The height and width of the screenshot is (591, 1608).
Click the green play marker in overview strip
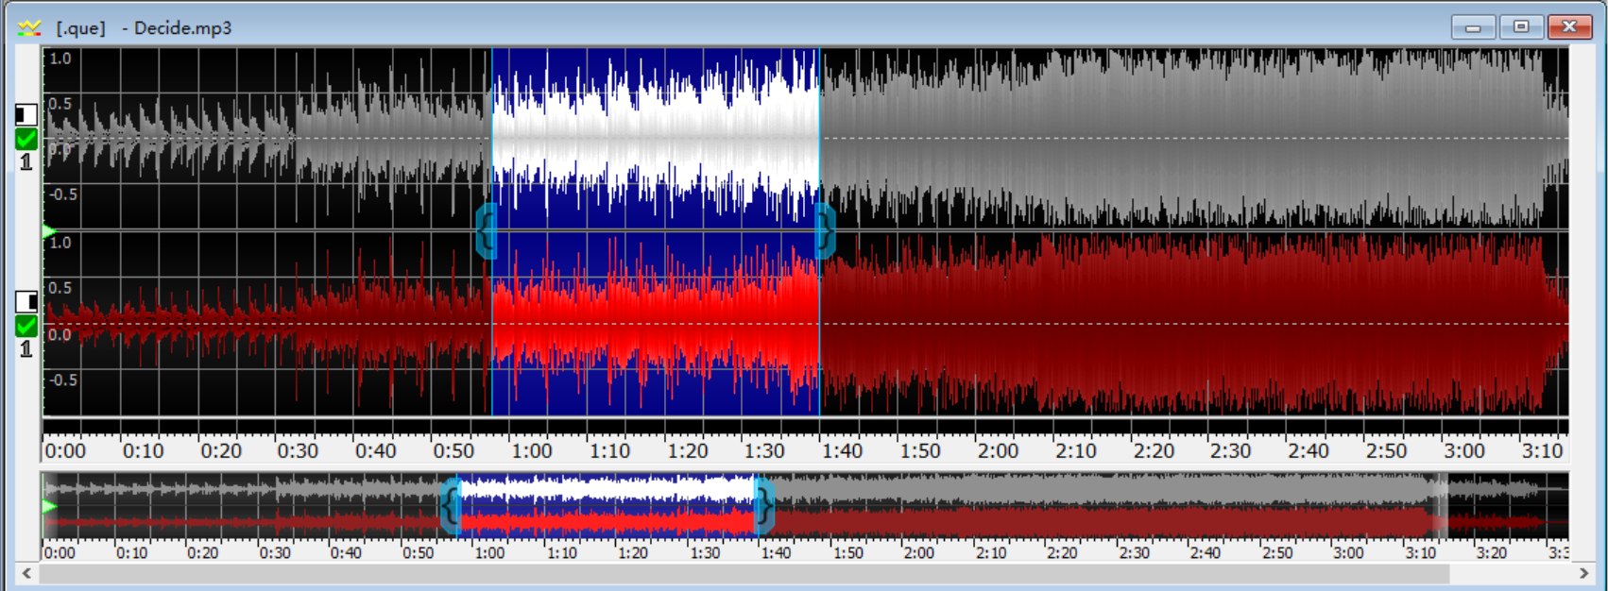coord(49,507)
